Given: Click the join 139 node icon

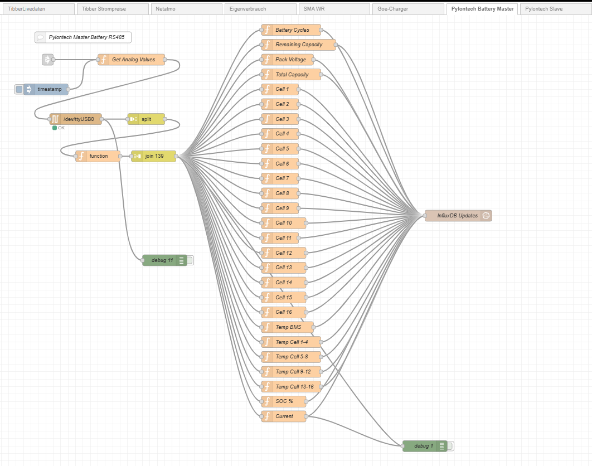Looking at the screenshot, I should point(137,156).
